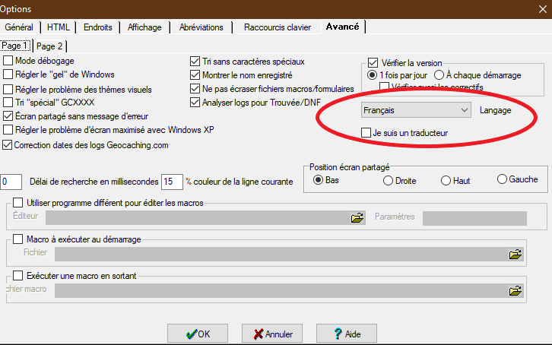The image size is (552, 345).
Task: Disable Vérifier la version checkbox
Action: 373,63
